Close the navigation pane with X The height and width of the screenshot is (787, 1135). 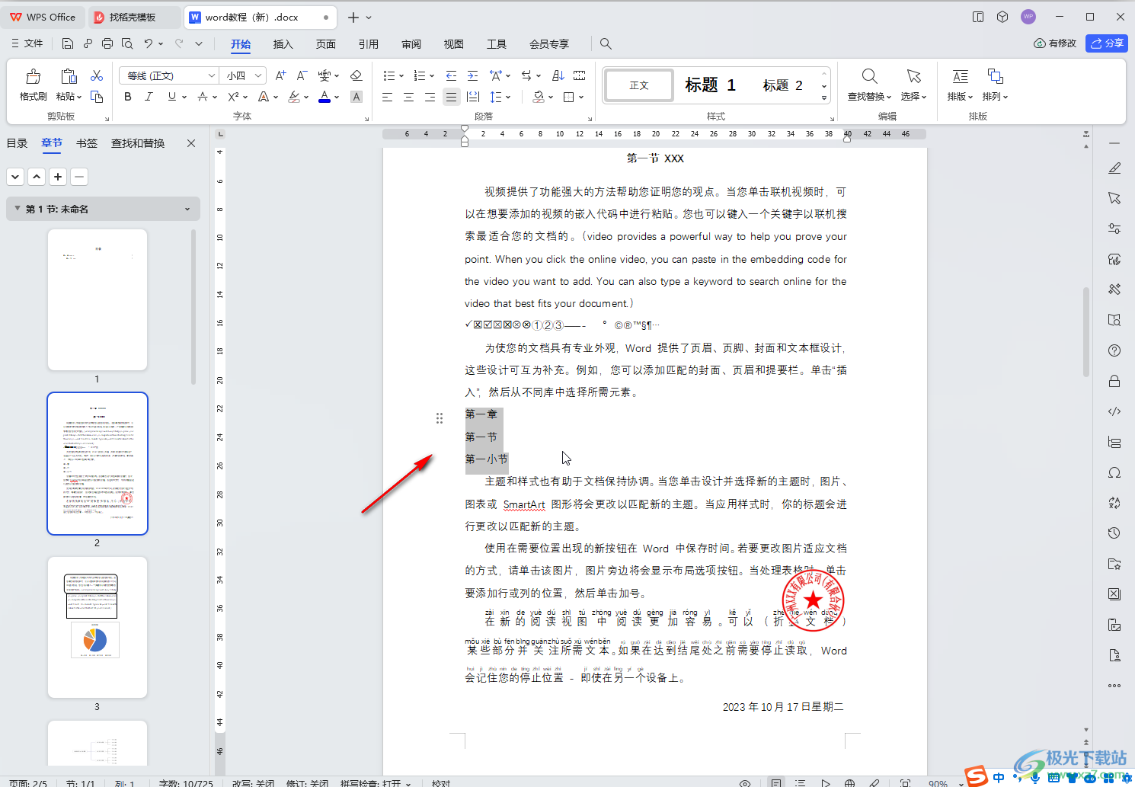[191, 143]
